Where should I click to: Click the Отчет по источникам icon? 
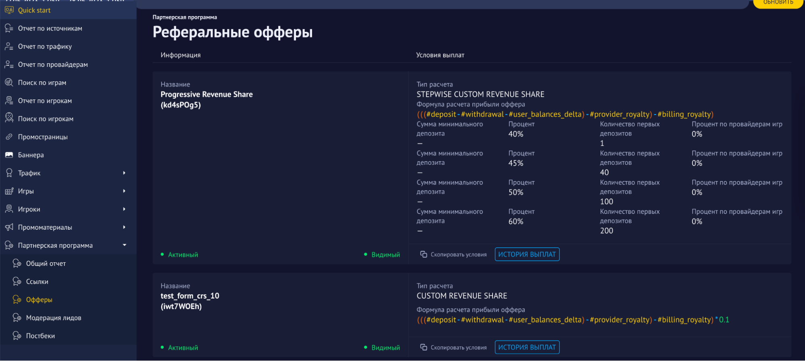tap(9, 28)
